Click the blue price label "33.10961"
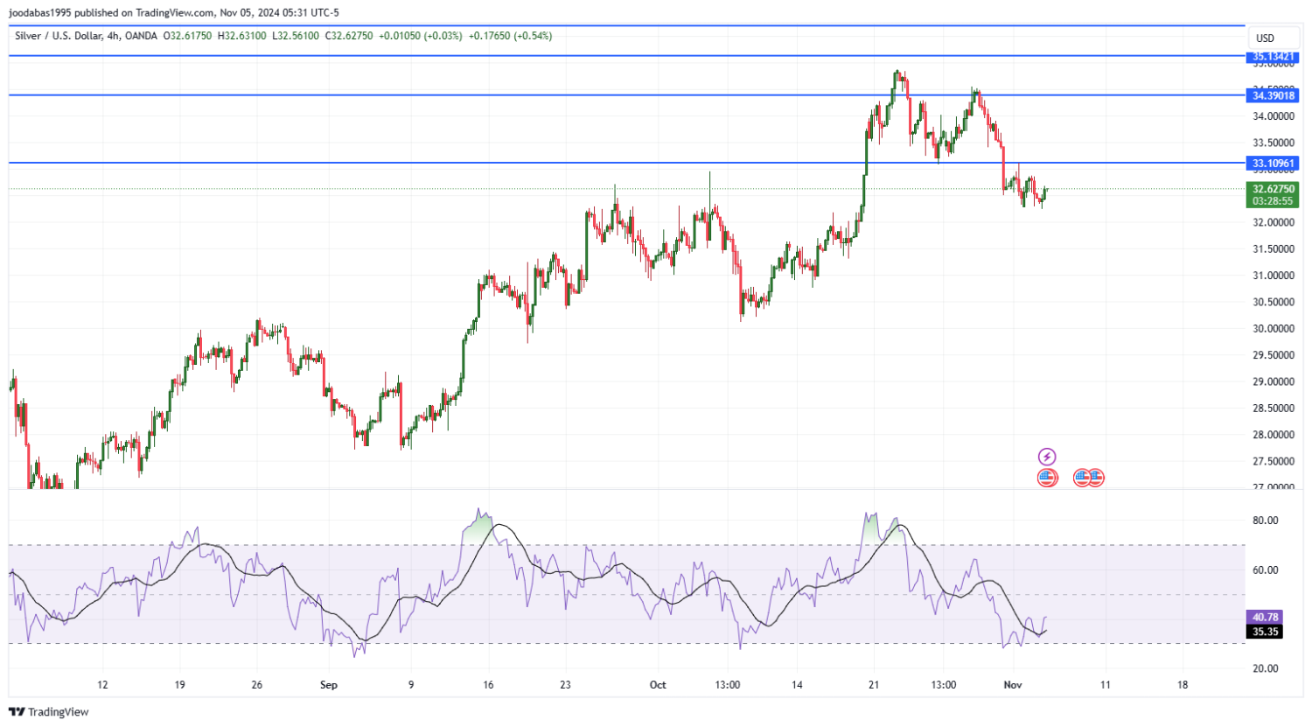Screen dimensions: 1312x727 click(1274, 164)
